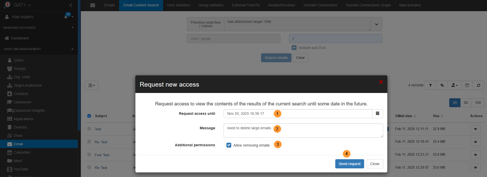Image resolution: width=487 pixels, height=177 pixels.
Task: Open the Drive section in the sidebar
Action: pyautogui.click(x=18, y=135)
